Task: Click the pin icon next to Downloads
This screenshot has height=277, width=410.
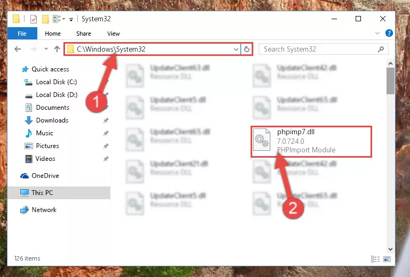Action: [106, 120]
